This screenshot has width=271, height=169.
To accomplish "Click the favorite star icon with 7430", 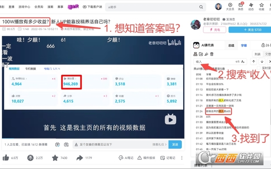I will coord(55,158).
